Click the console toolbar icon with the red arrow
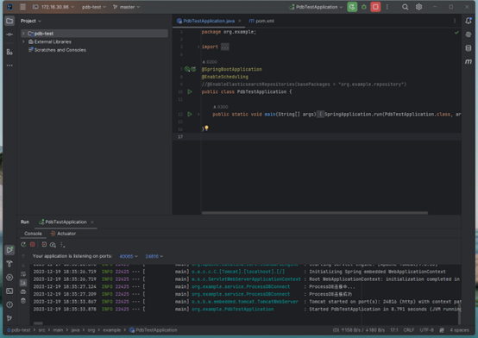The width and height of the screenshot is (478, 338). tap(44, 244)
